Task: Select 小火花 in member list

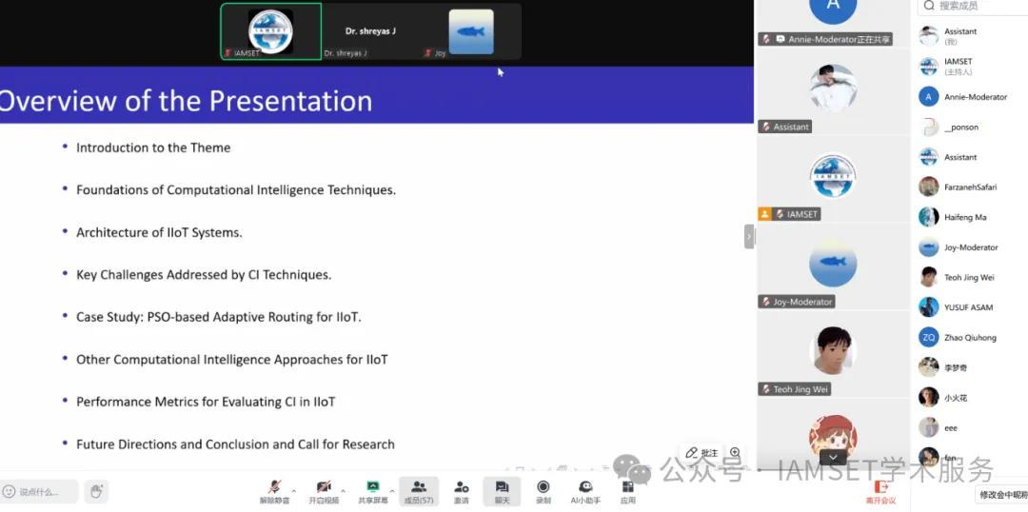Action: click(973, 397)
